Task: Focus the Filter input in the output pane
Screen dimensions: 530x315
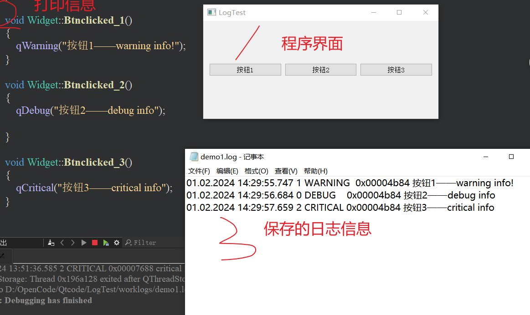Action: click(x=145, y=243)
